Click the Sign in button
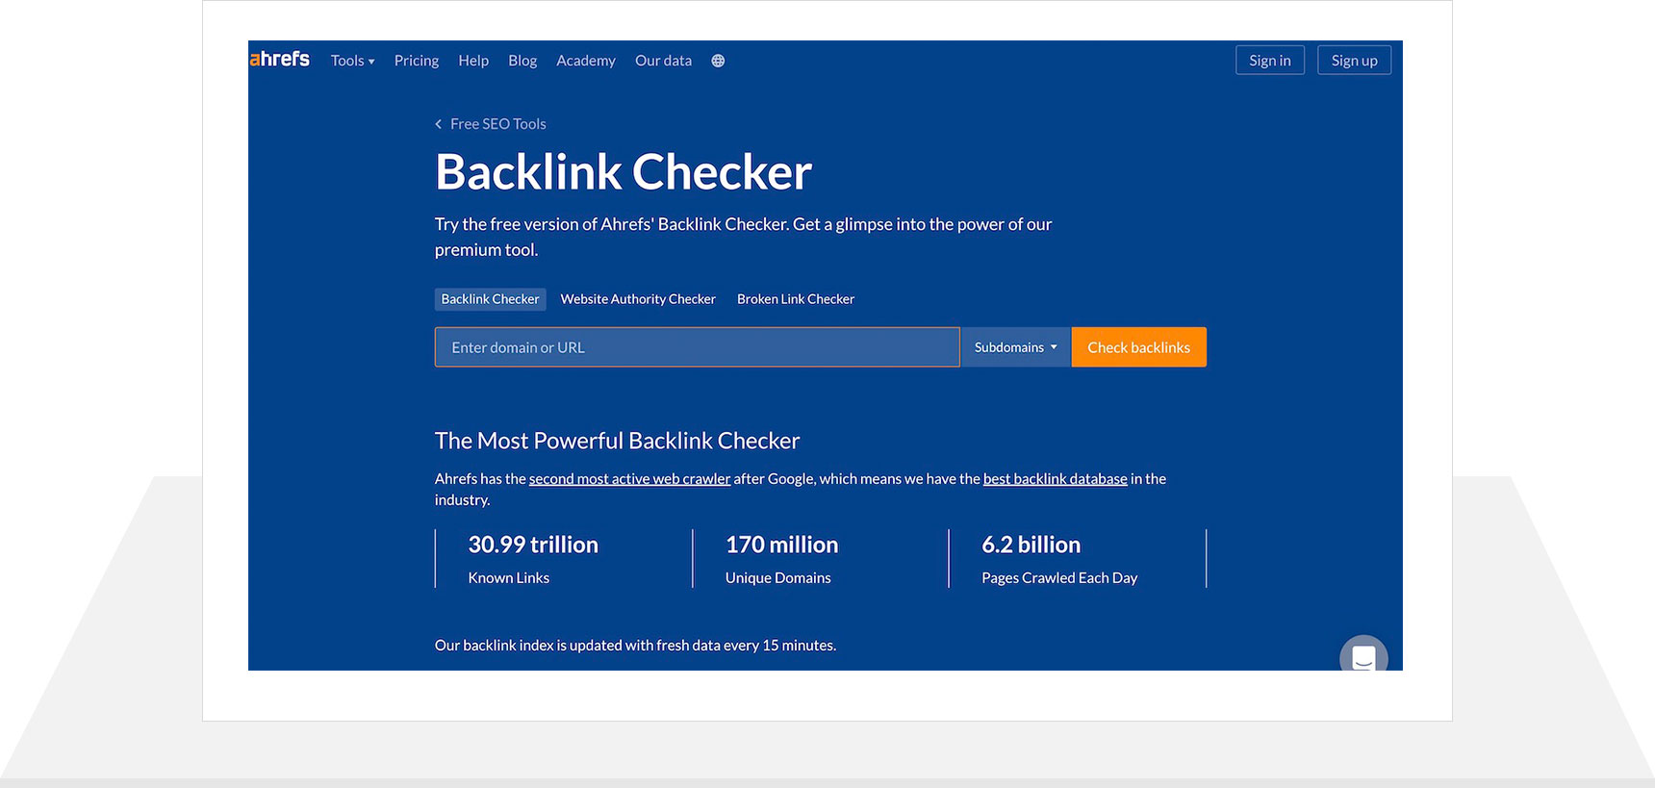Viewport: 1655px width, 788px height. pos(1270,61)
